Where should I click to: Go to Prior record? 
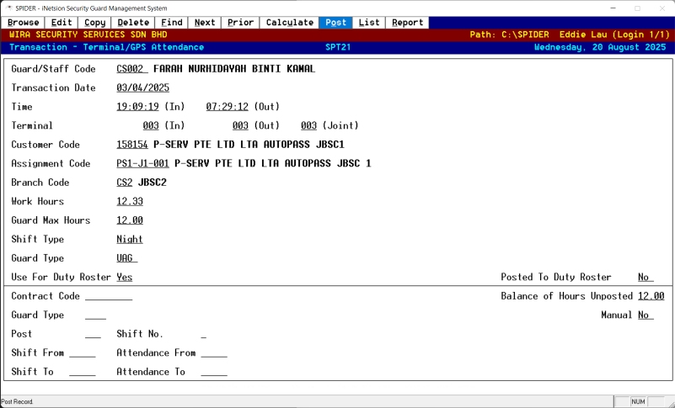click(240, 23)
